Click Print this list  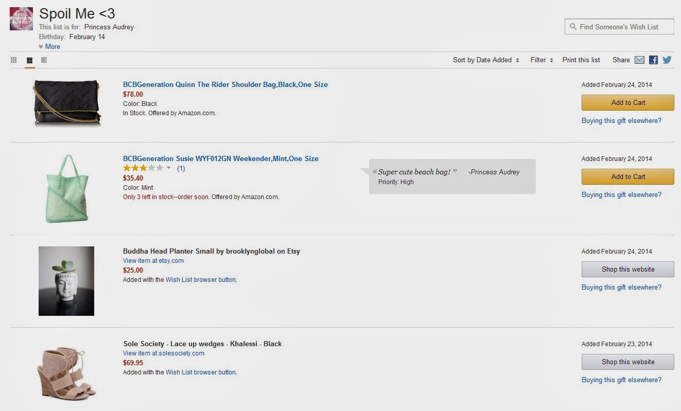pos(581,60)
